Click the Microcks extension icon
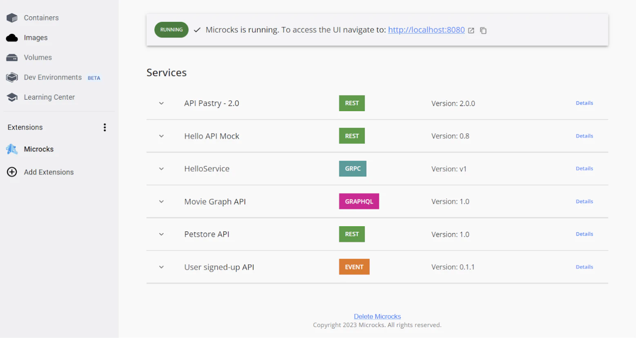 (x=12, y=149)
